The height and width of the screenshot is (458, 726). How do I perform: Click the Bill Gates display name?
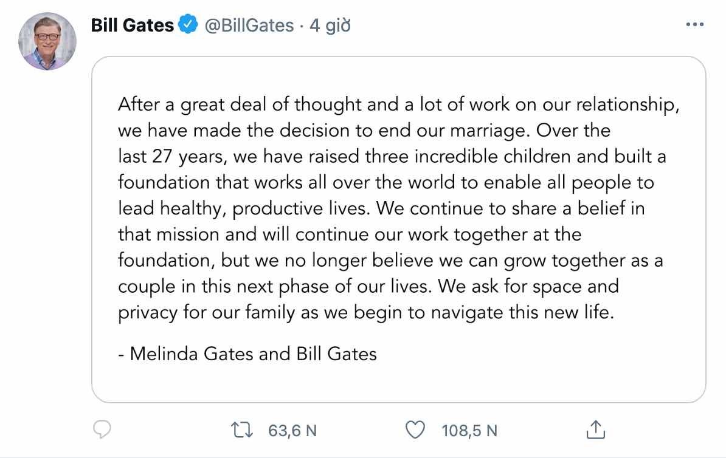point(131,24)
